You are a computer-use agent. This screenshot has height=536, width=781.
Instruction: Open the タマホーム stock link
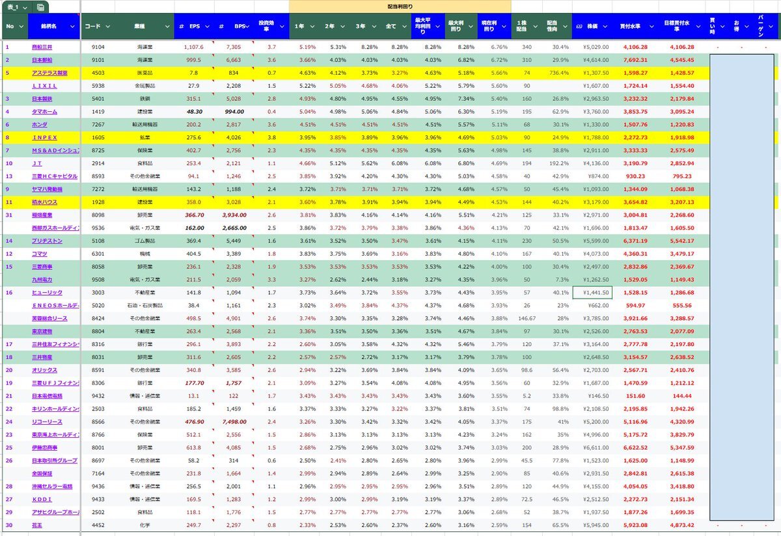45,111
